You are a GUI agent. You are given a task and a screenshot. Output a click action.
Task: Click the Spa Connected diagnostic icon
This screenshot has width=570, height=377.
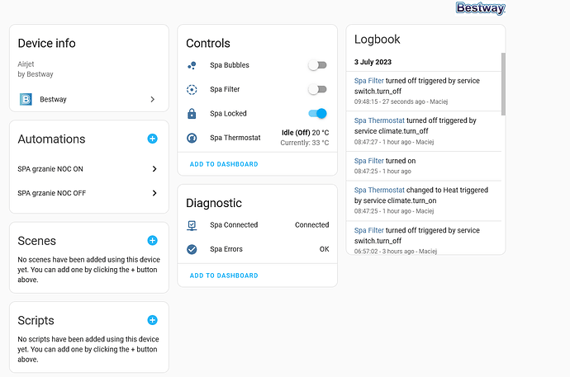pos(192,224)
